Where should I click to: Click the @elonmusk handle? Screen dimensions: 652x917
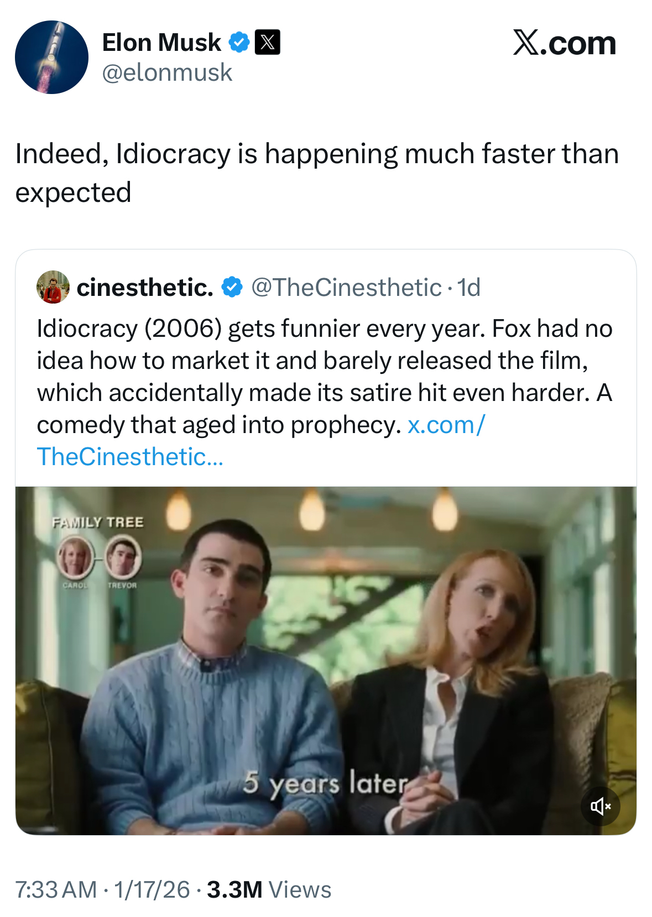coord(167,72)
